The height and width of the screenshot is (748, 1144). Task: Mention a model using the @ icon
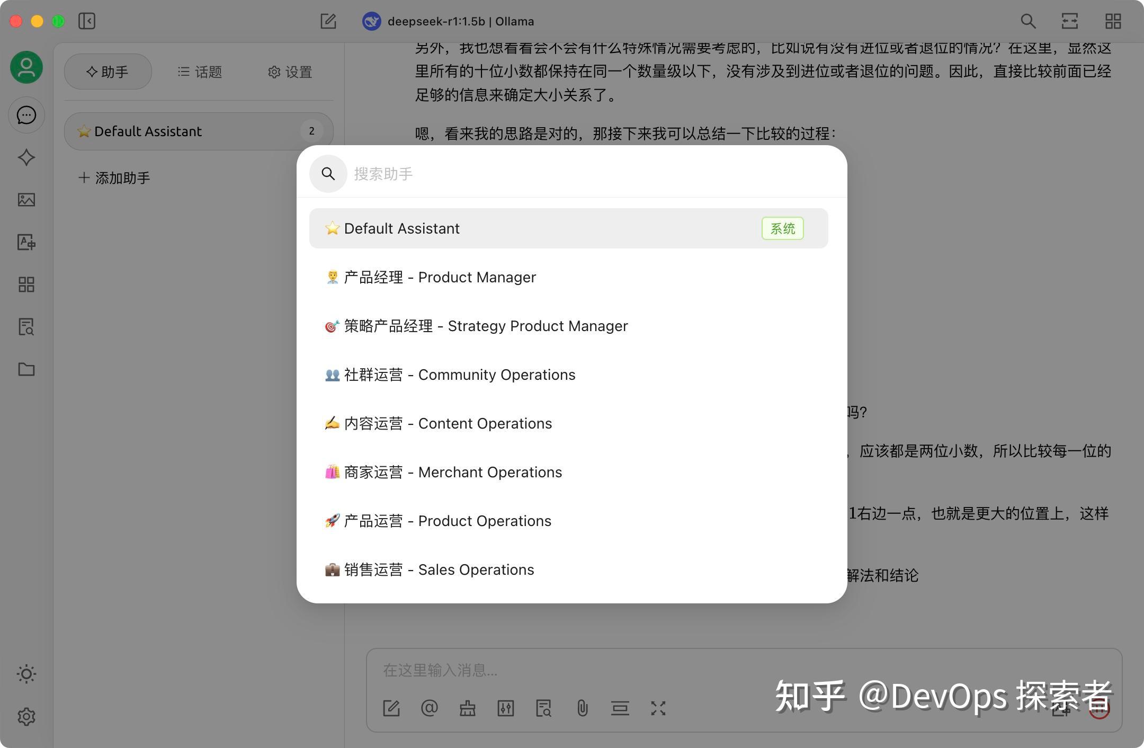pyautogui.click(x=430, y=708)
